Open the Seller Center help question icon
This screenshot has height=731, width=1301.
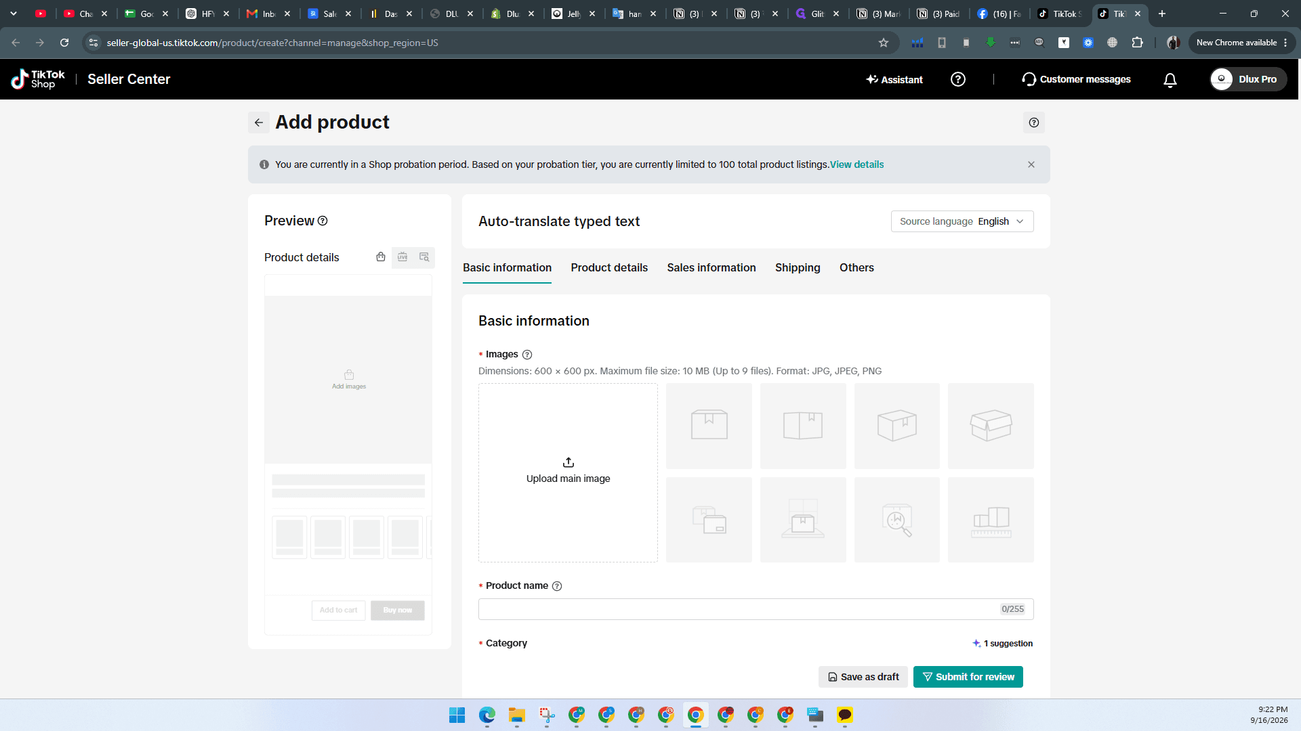957,79
